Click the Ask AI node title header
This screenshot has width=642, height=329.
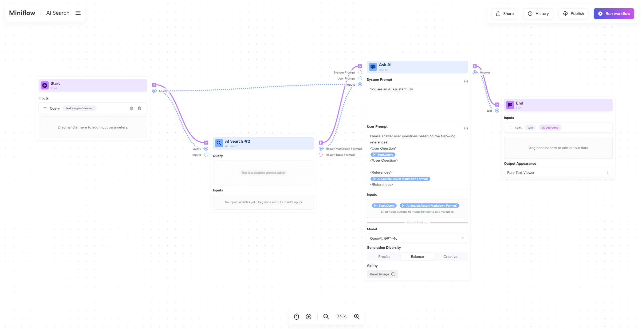coord(417,67)
